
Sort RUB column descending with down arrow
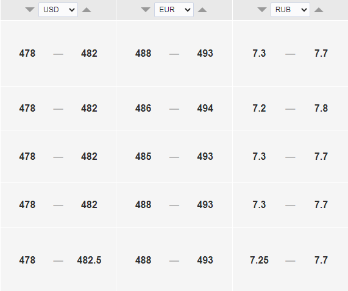(262, 10)
